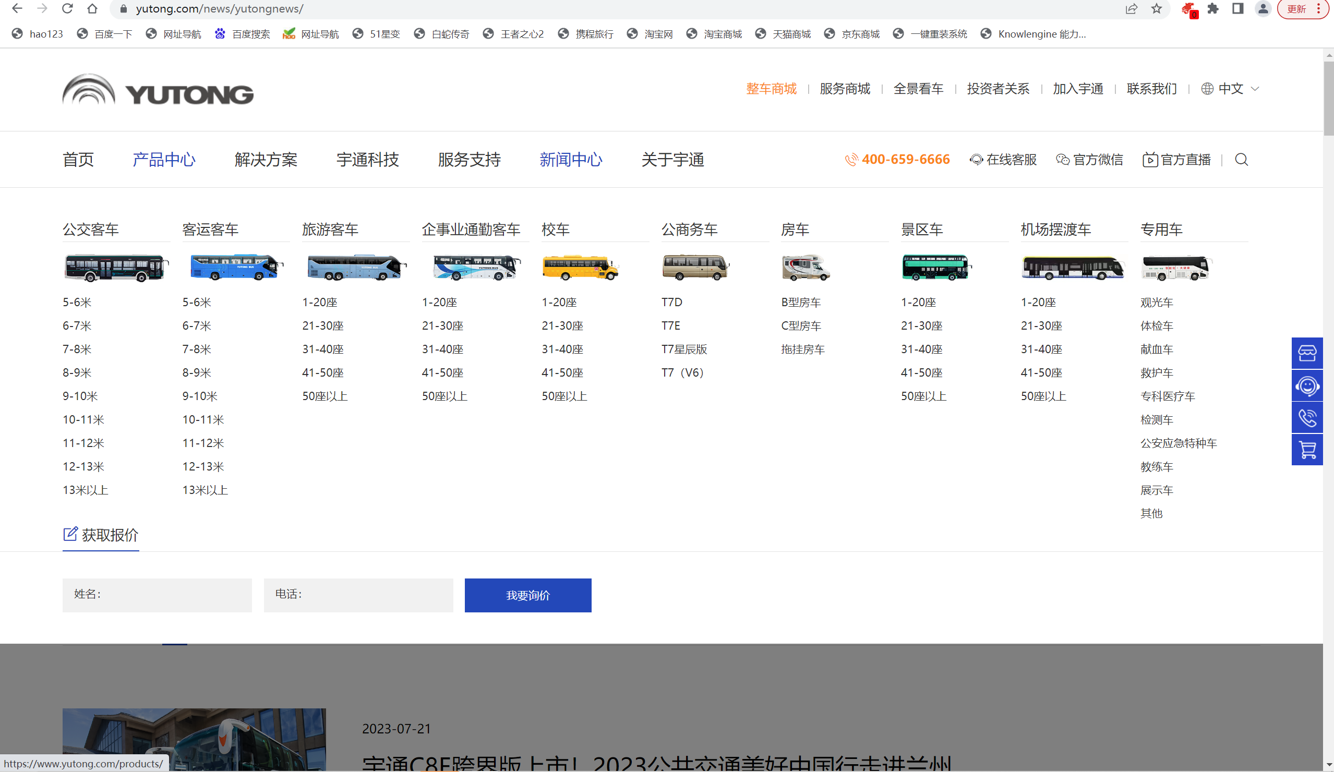The image size is (1334, 772).
Task: Click the blue 客运客车 coach image
Action: click(x=237, y=267)
